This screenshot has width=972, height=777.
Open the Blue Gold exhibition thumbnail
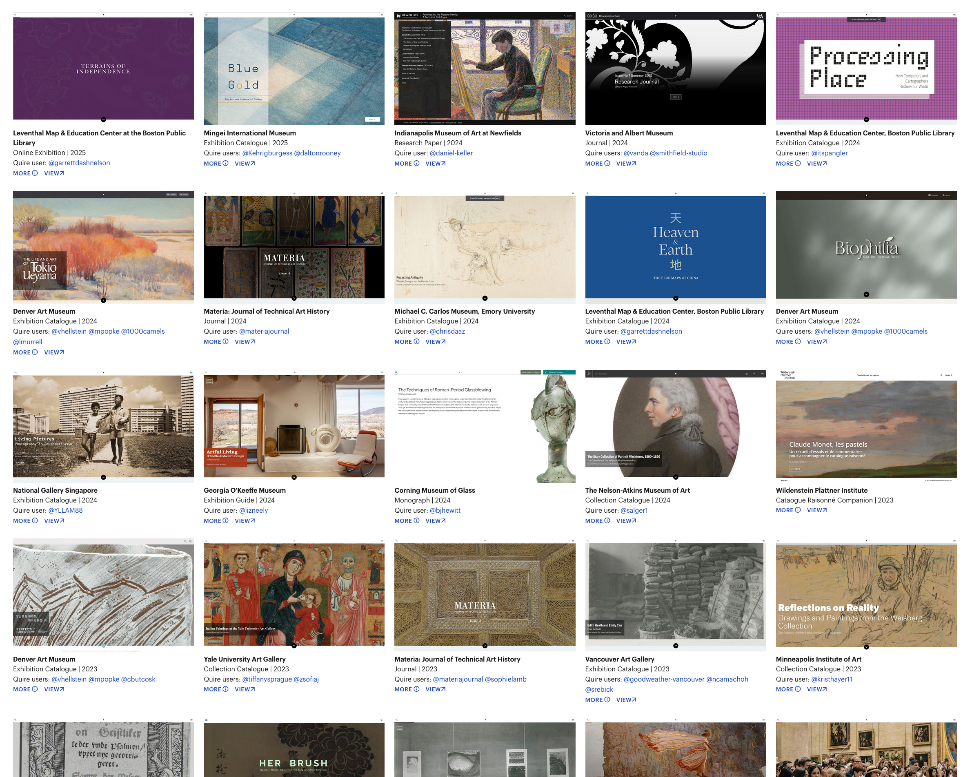(x=294, y=68)
